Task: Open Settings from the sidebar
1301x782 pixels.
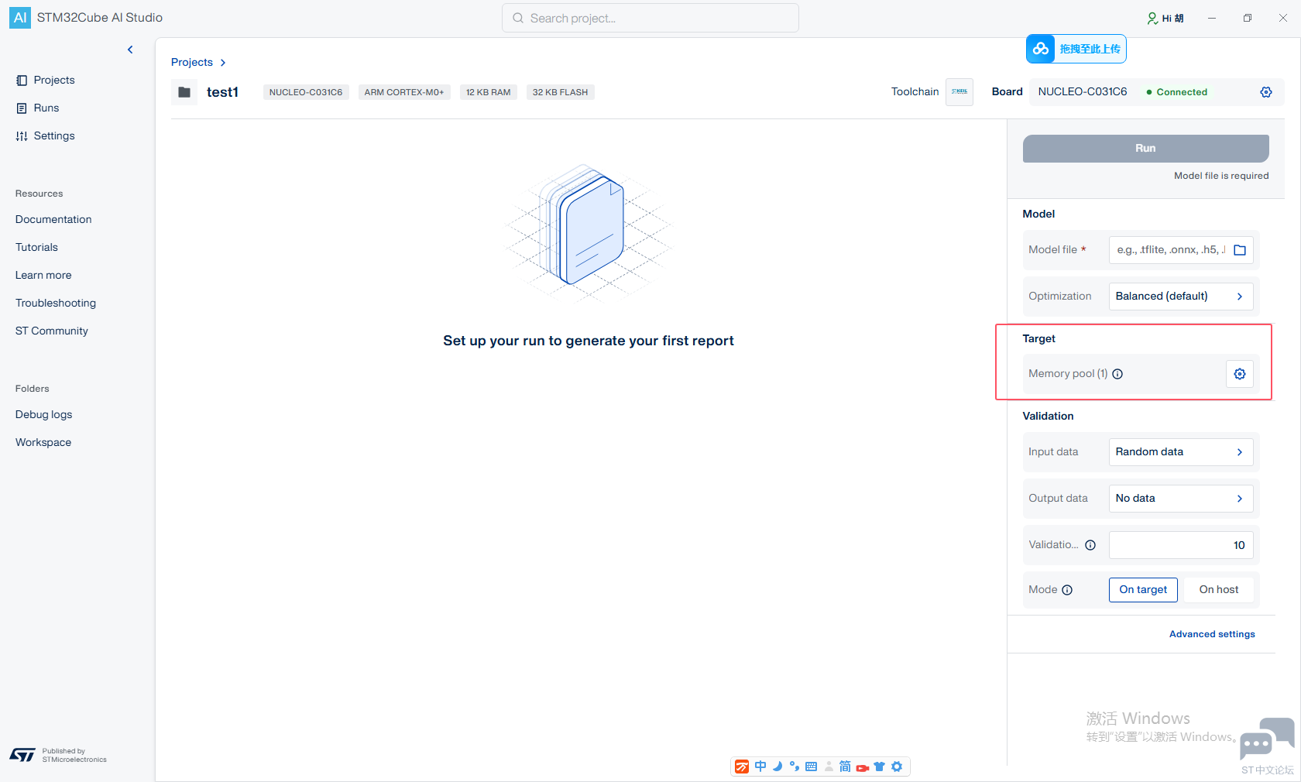Action: pos(46,135)
